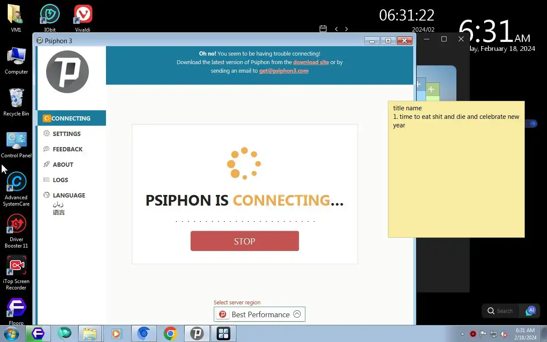This screenshot has height=342, width=547.
Task: Open the Windows Start menu
Action: tap(12, 333)
